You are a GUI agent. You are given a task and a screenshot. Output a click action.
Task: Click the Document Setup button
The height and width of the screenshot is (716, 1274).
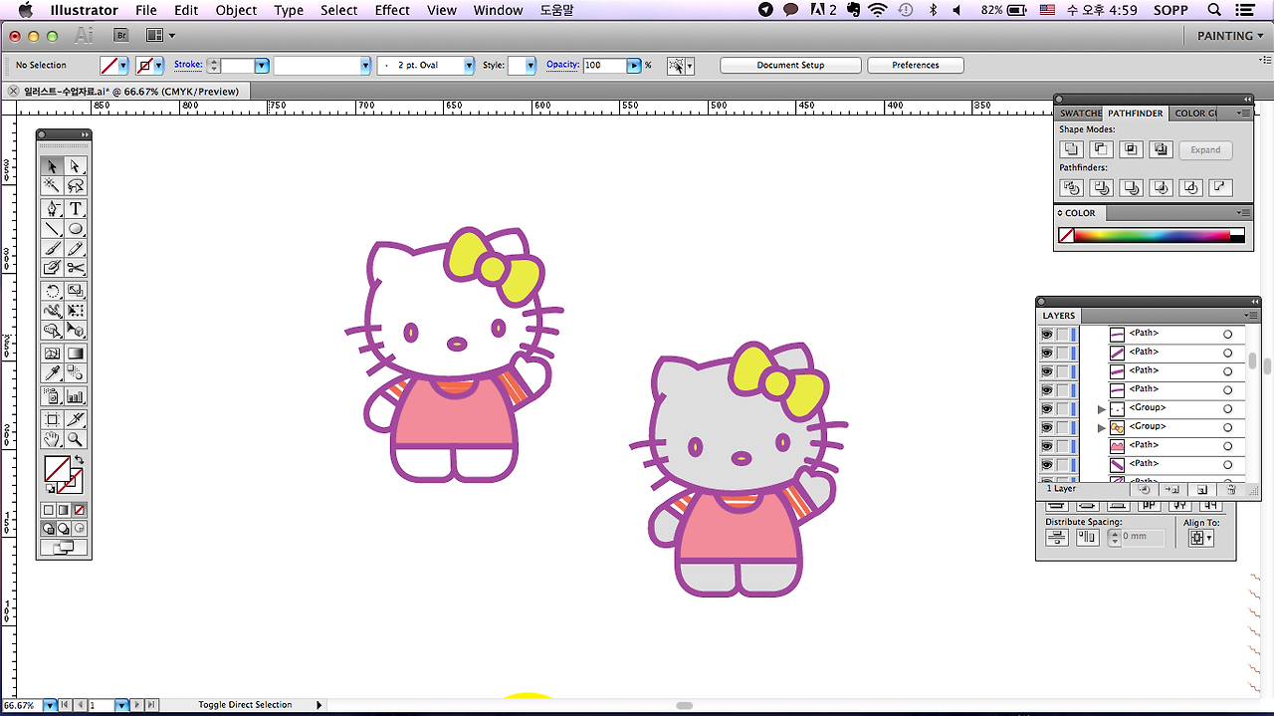click(791, 65)
